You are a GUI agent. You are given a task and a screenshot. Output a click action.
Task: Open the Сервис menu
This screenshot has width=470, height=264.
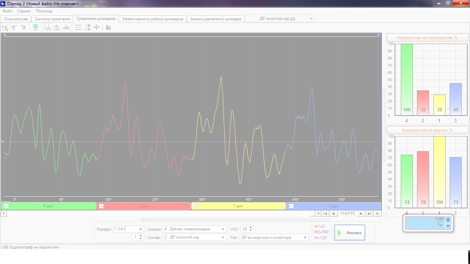pos(24,11)
